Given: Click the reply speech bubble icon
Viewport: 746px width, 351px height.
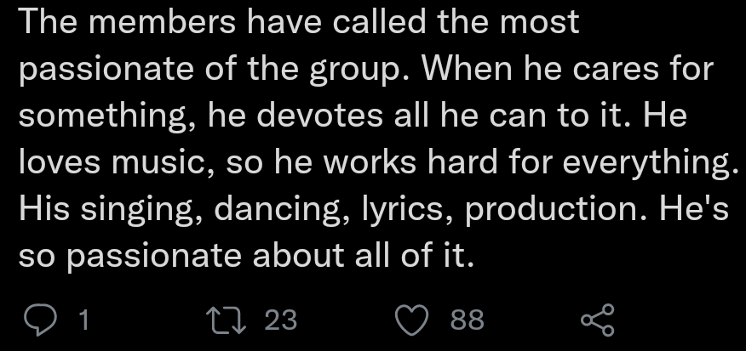Looking at the screenshot, I should [39, 320].
